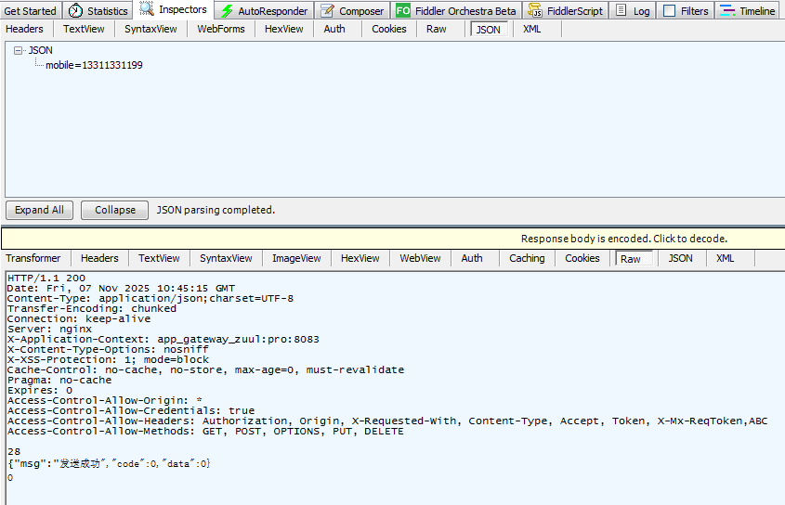Open the request Cookies tab
785x505 pixels.
[x=389, y=29]
